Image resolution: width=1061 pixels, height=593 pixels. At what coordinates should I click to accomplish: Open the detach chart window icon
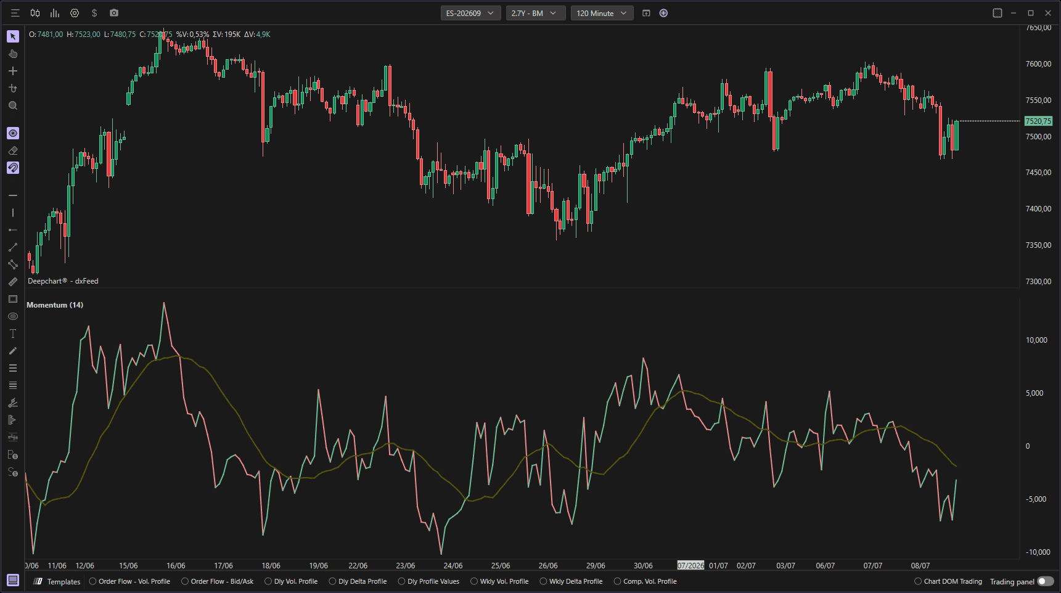(646, 13)
